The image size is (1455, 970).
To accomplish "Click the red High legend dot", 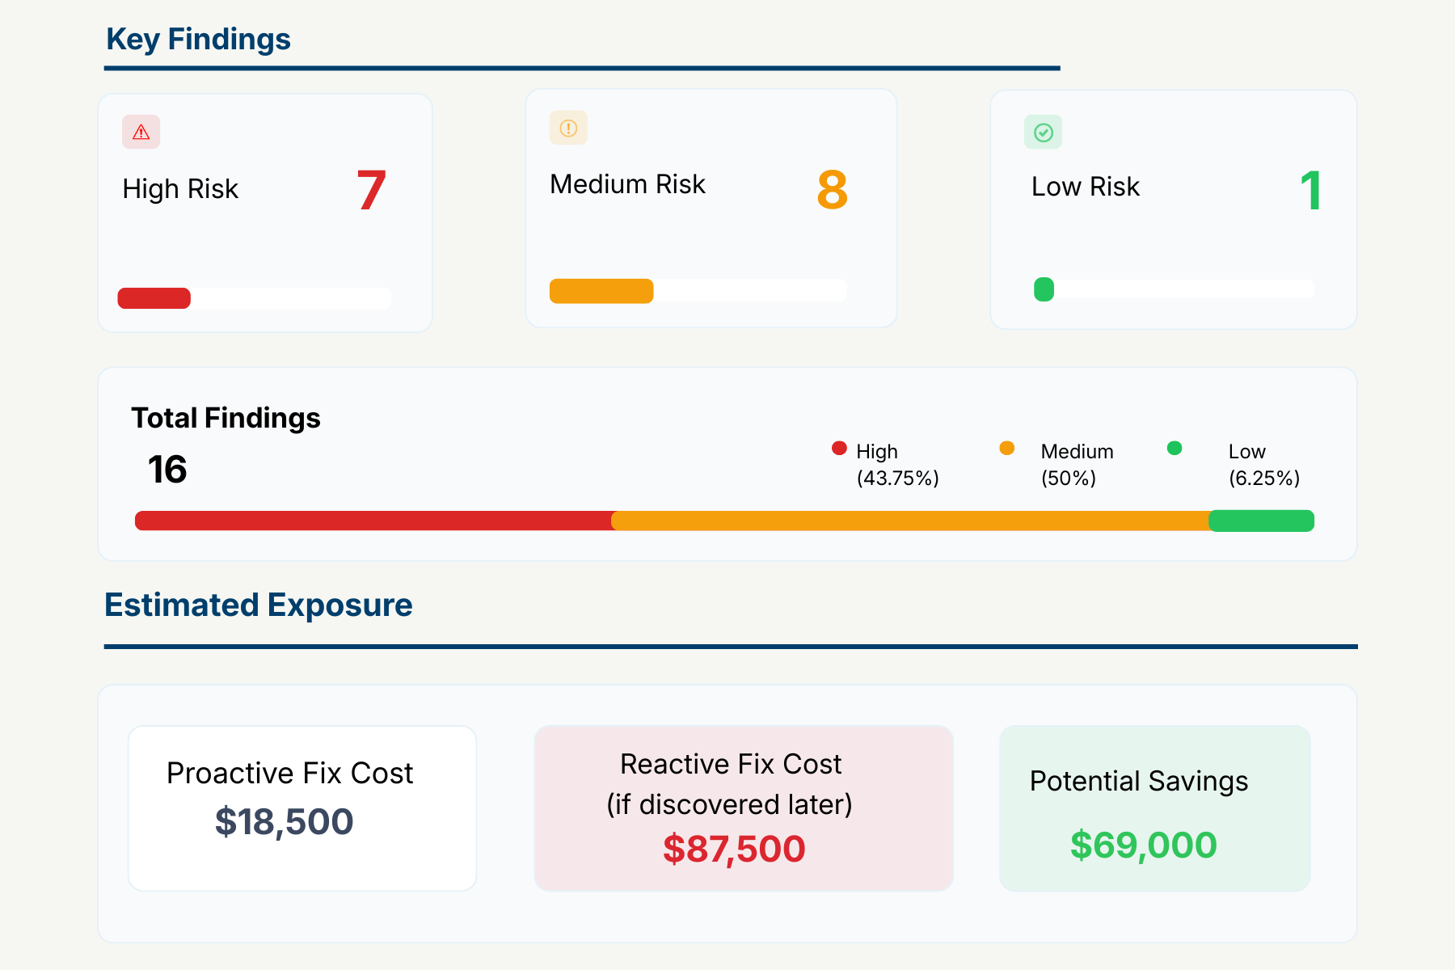I will 839,449.
